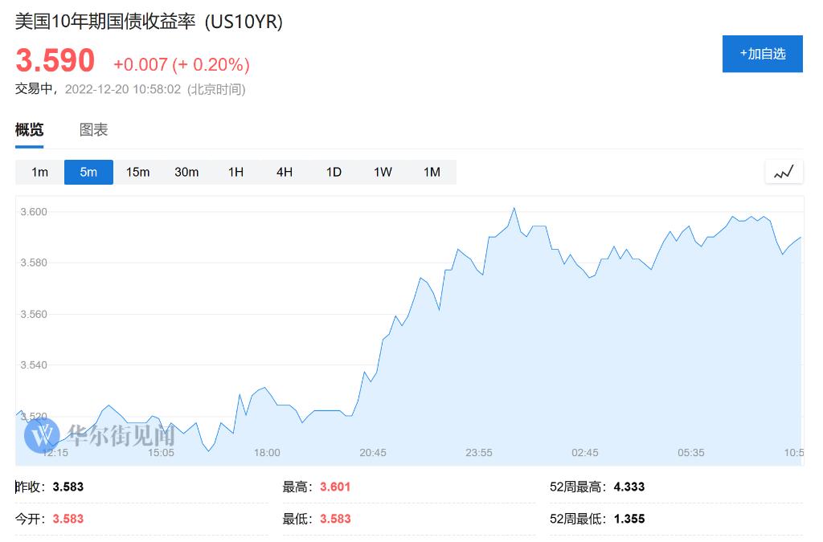
Task: Click the current yield value 3.590
Action: point(54,59)
